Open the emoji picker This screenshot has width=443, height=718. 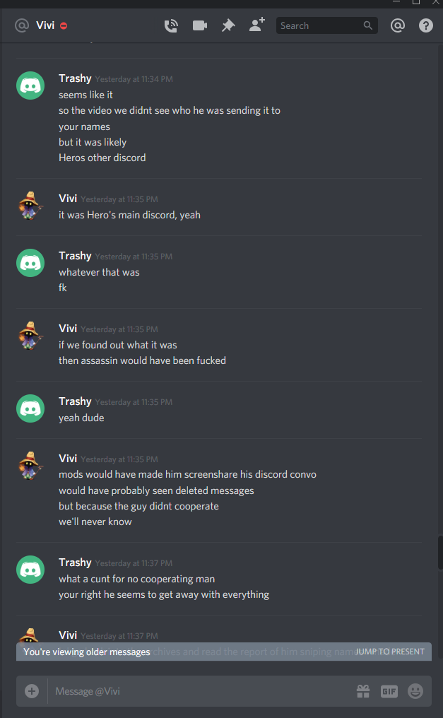click(x=415, y=691)
